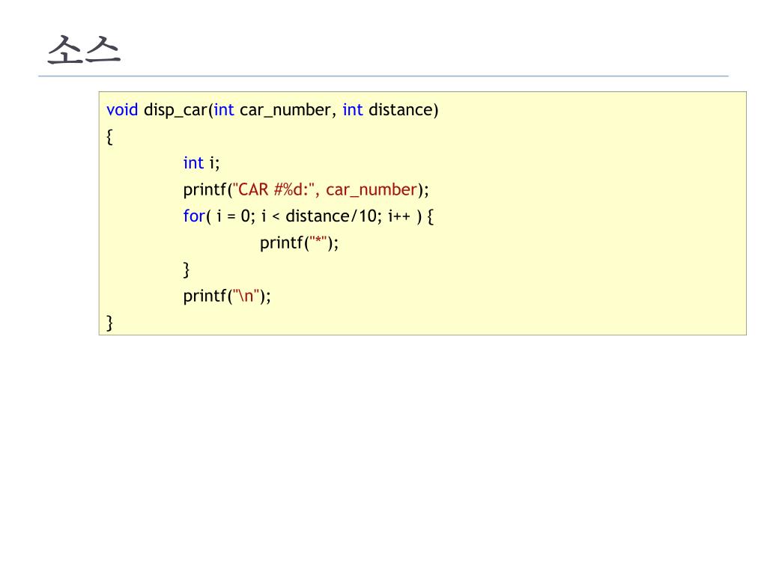
Task: Click the slide title '소스'
Action: [84, 50]
